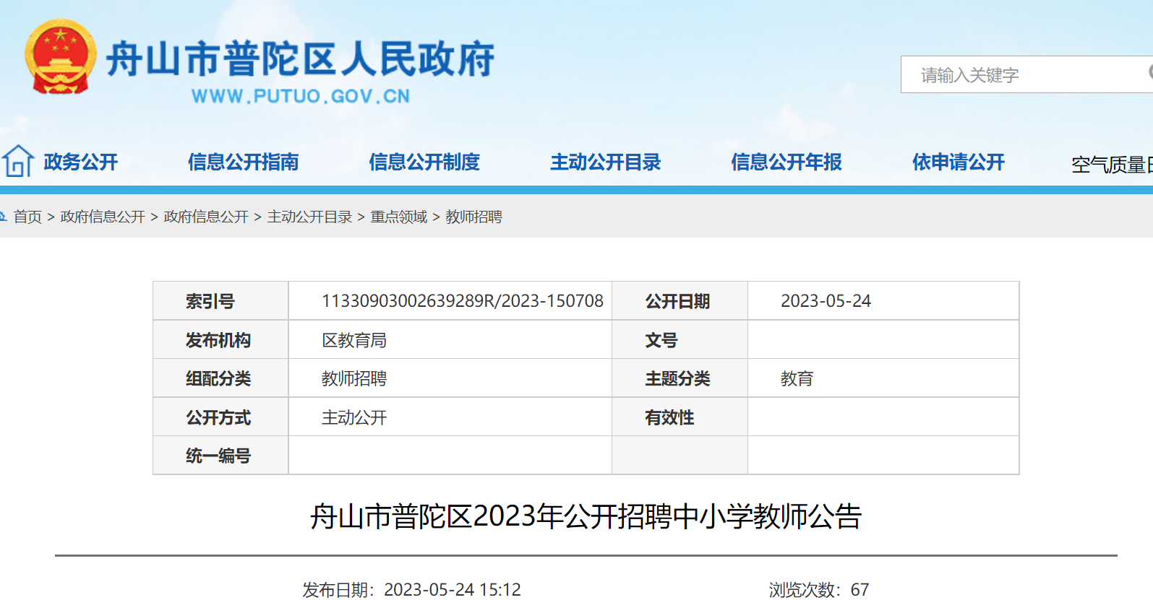Select the 区教育局 table value
Screen dimensions: 1153x600
point(354,340)
